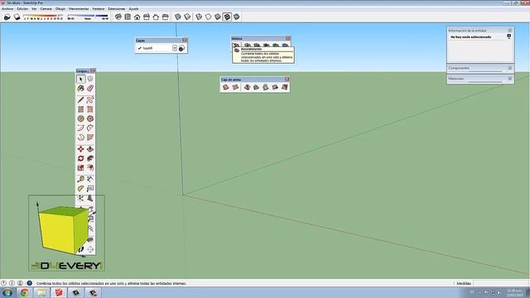530x298 pixels.
Task: Toggle Back Edges style
Action: pyautogui.click(x=187, y=17)
